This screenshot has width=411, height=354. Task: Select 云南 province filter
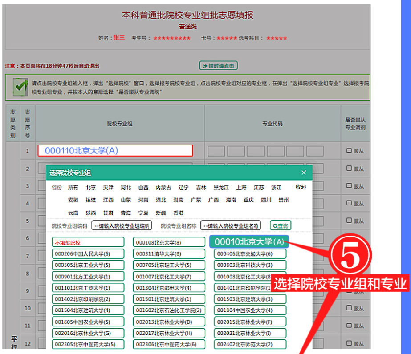click(73, 213)
